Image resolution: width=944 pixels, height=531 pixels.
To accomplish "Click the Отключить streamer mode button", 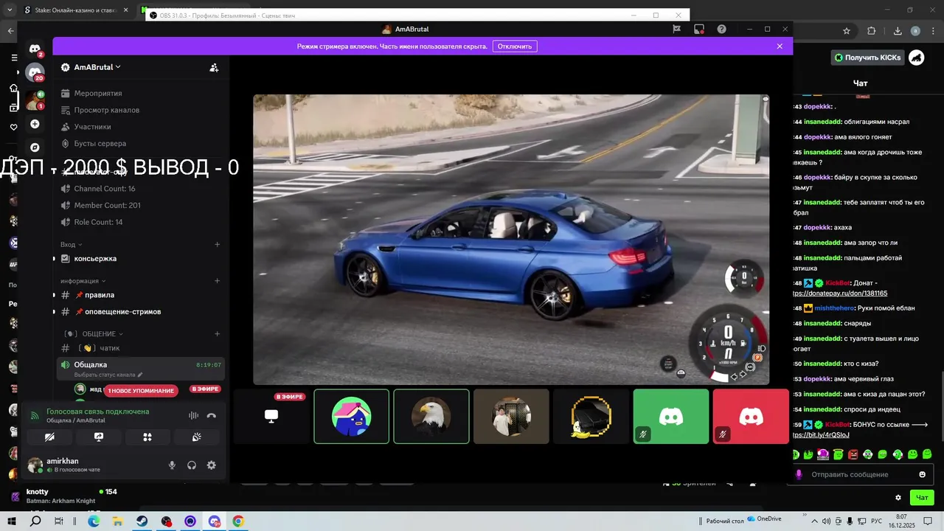I will coord(515,46).
